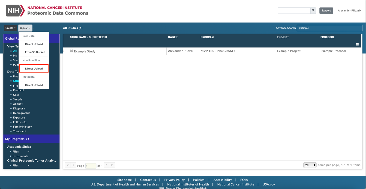Select Direct Upload under Non Raw Files

pyautogui.click(x=34, y=68)
